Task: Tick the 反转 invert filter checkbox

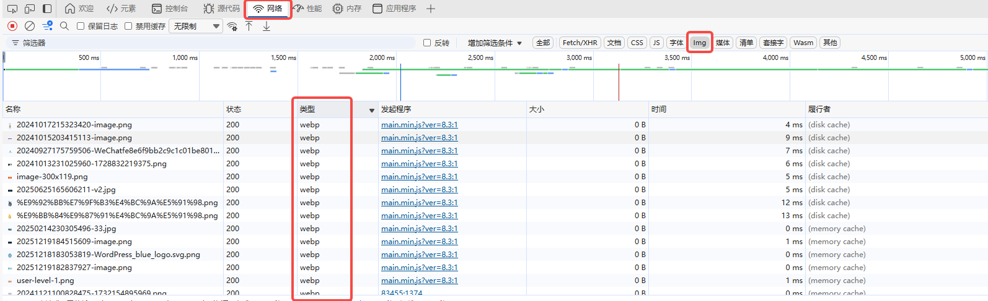Action: pos(427,43)
